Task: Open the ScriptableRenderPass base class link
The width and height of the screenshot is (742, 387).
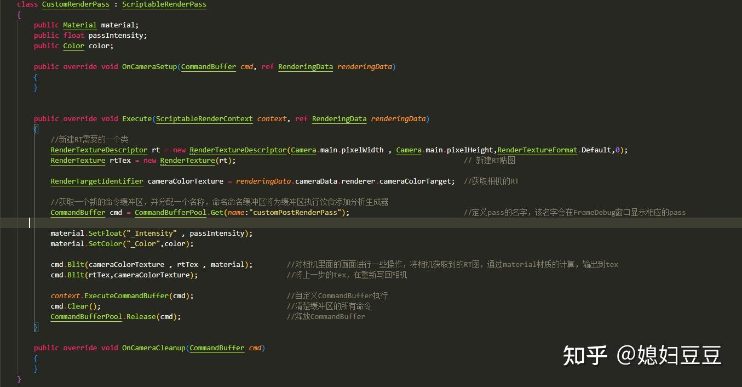Action: coord(164,4)
